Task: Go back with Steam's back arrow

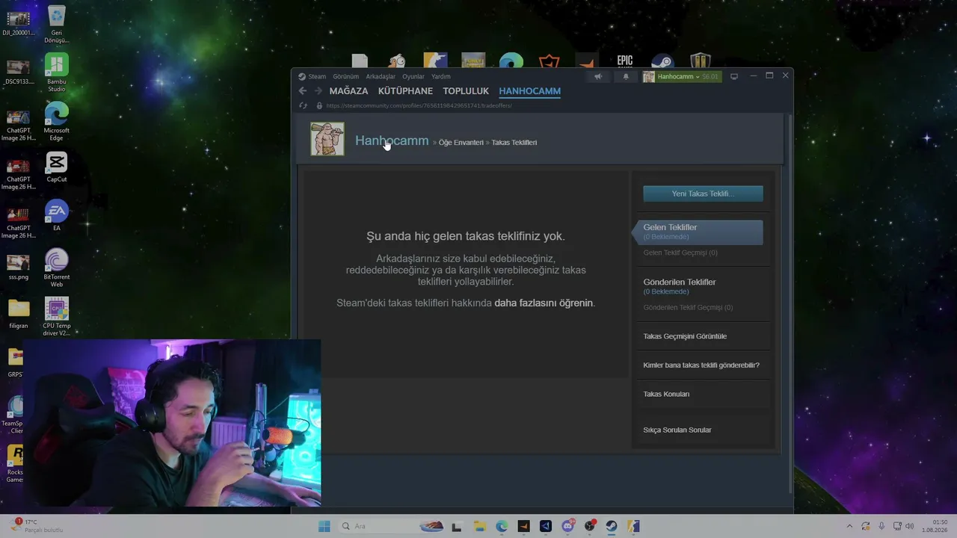Action: tap(303, 91)
